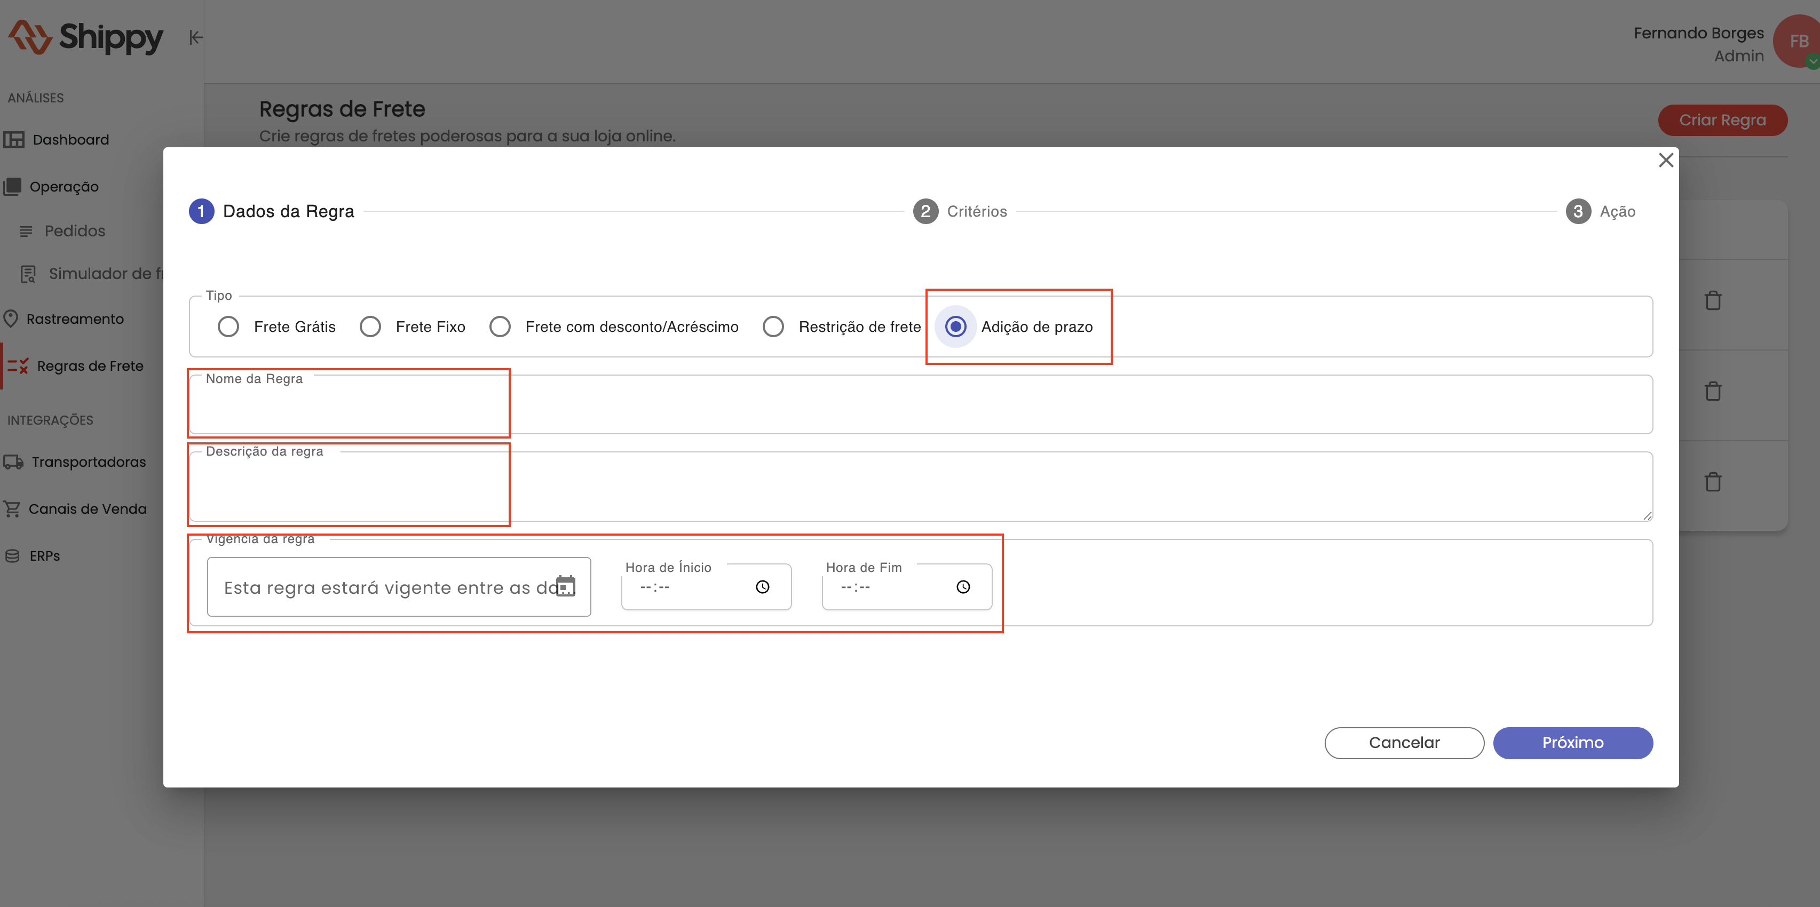
Task: Click the FB user avatar
Action: point(1798,41)
